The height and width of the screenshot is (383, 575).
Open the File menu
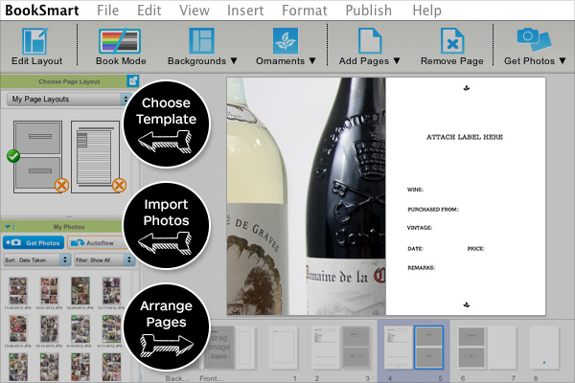[107, 11]
